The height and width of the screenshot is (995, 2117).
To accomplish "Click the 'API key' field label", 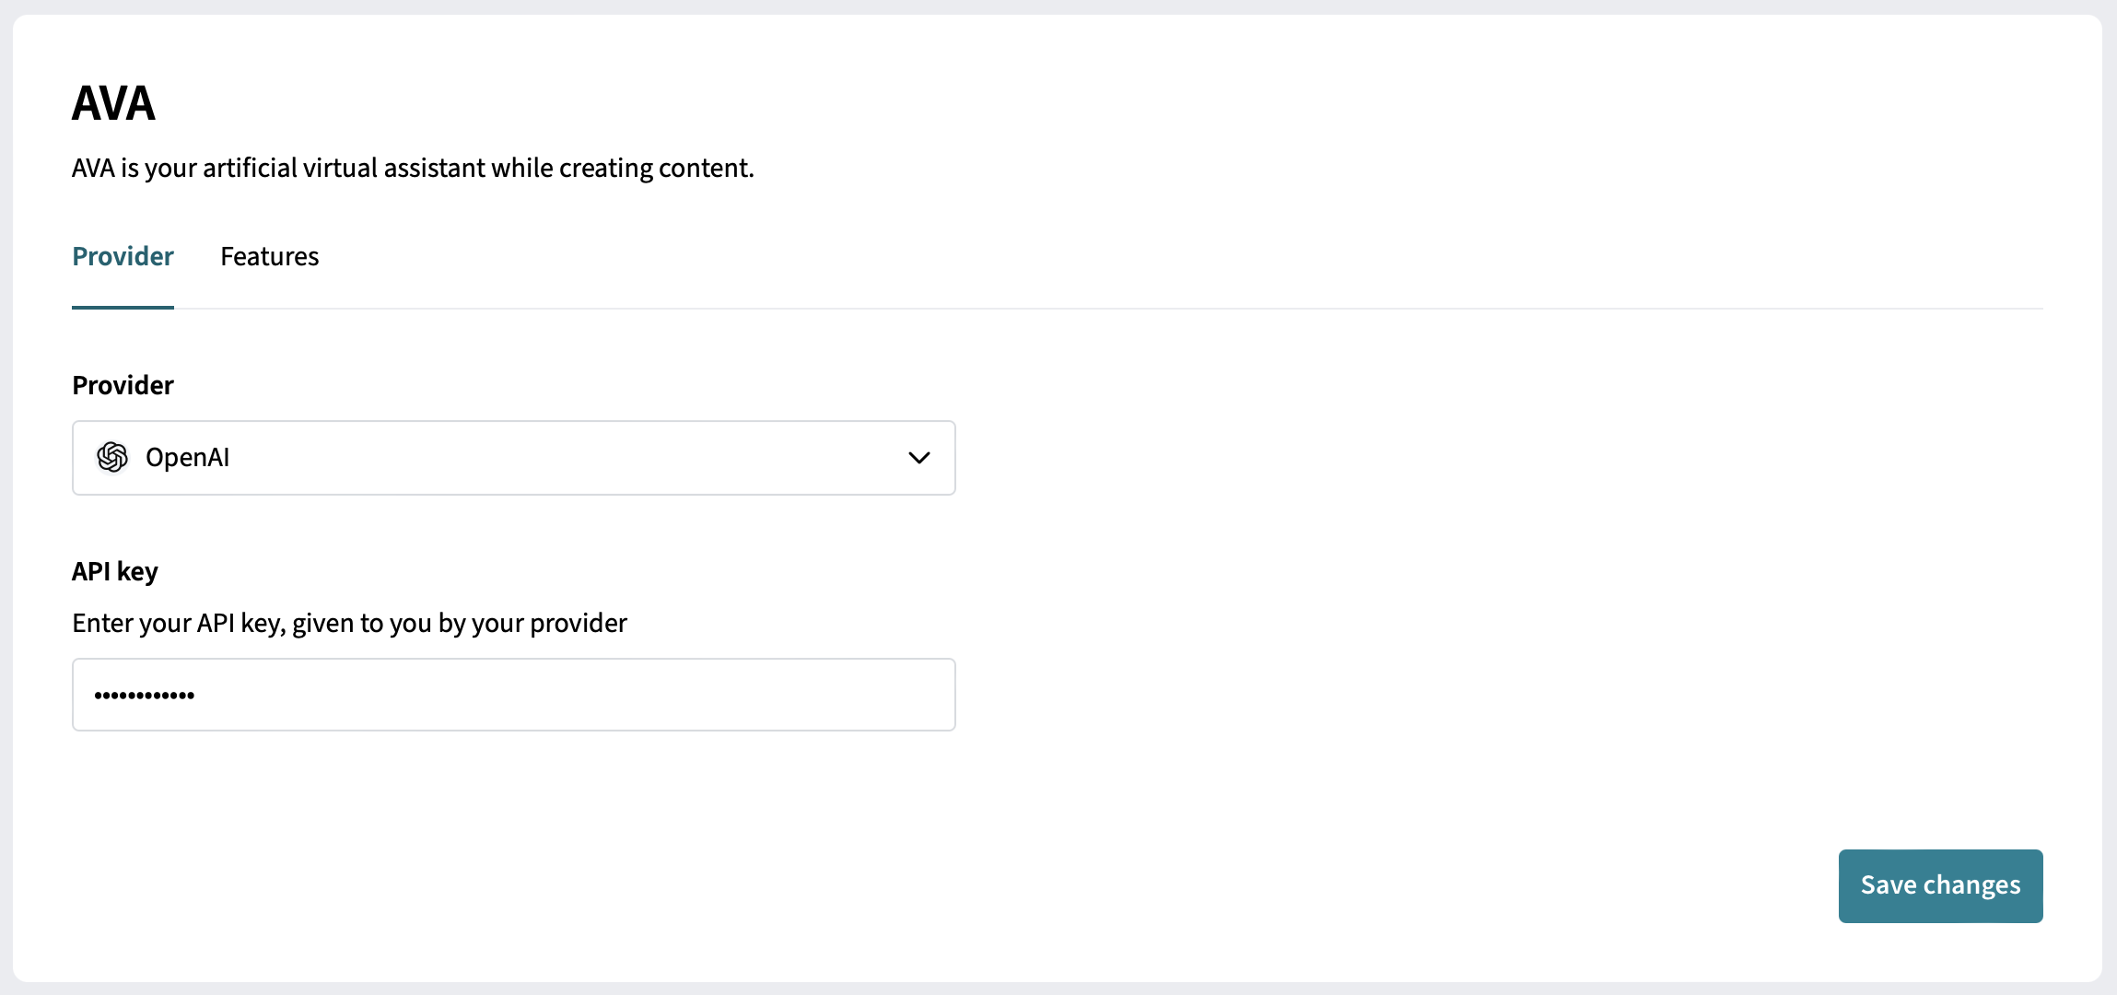I will [115, 571].
